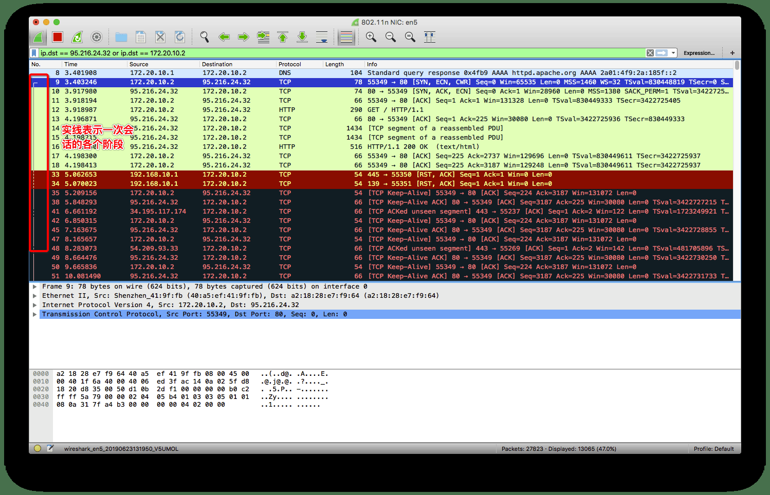Viewport: 770px width, 495px height.
Task: Find a packet with magnifier icon
Action: coord(205,37)
